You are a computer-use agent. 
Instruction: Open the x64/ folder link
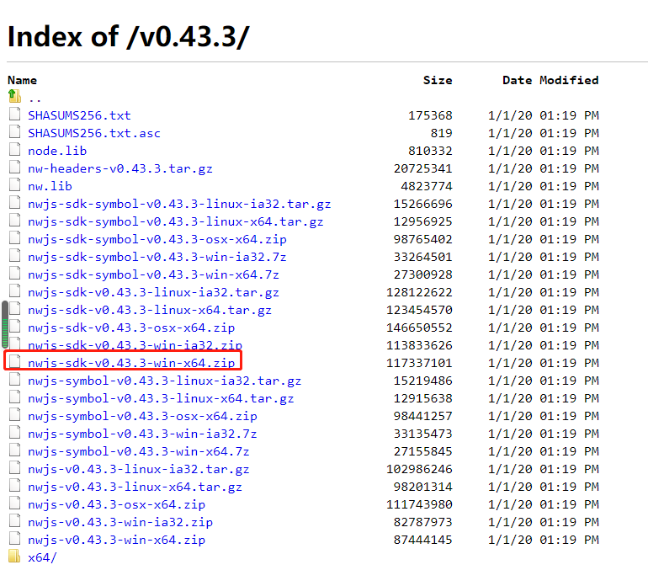pos(42,558)
